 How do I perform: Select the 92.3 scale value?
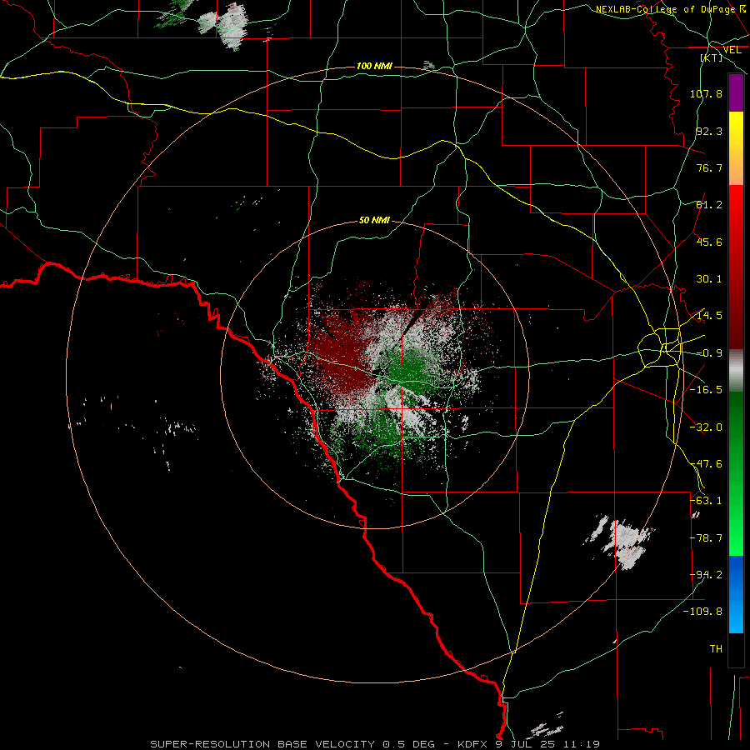(x=709, y=131)
